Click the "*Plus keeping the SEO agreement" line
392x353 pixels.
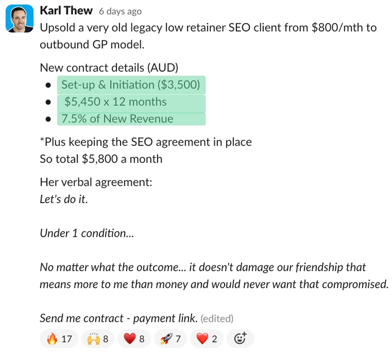tap(146, 142)
